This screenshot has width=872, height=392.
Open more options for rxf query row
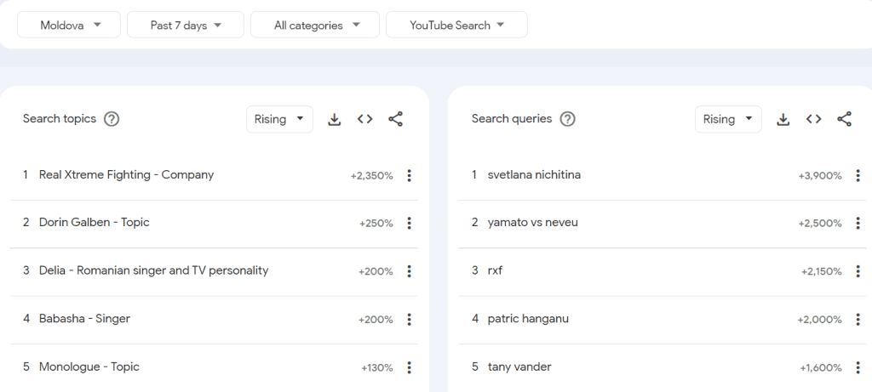858,271
